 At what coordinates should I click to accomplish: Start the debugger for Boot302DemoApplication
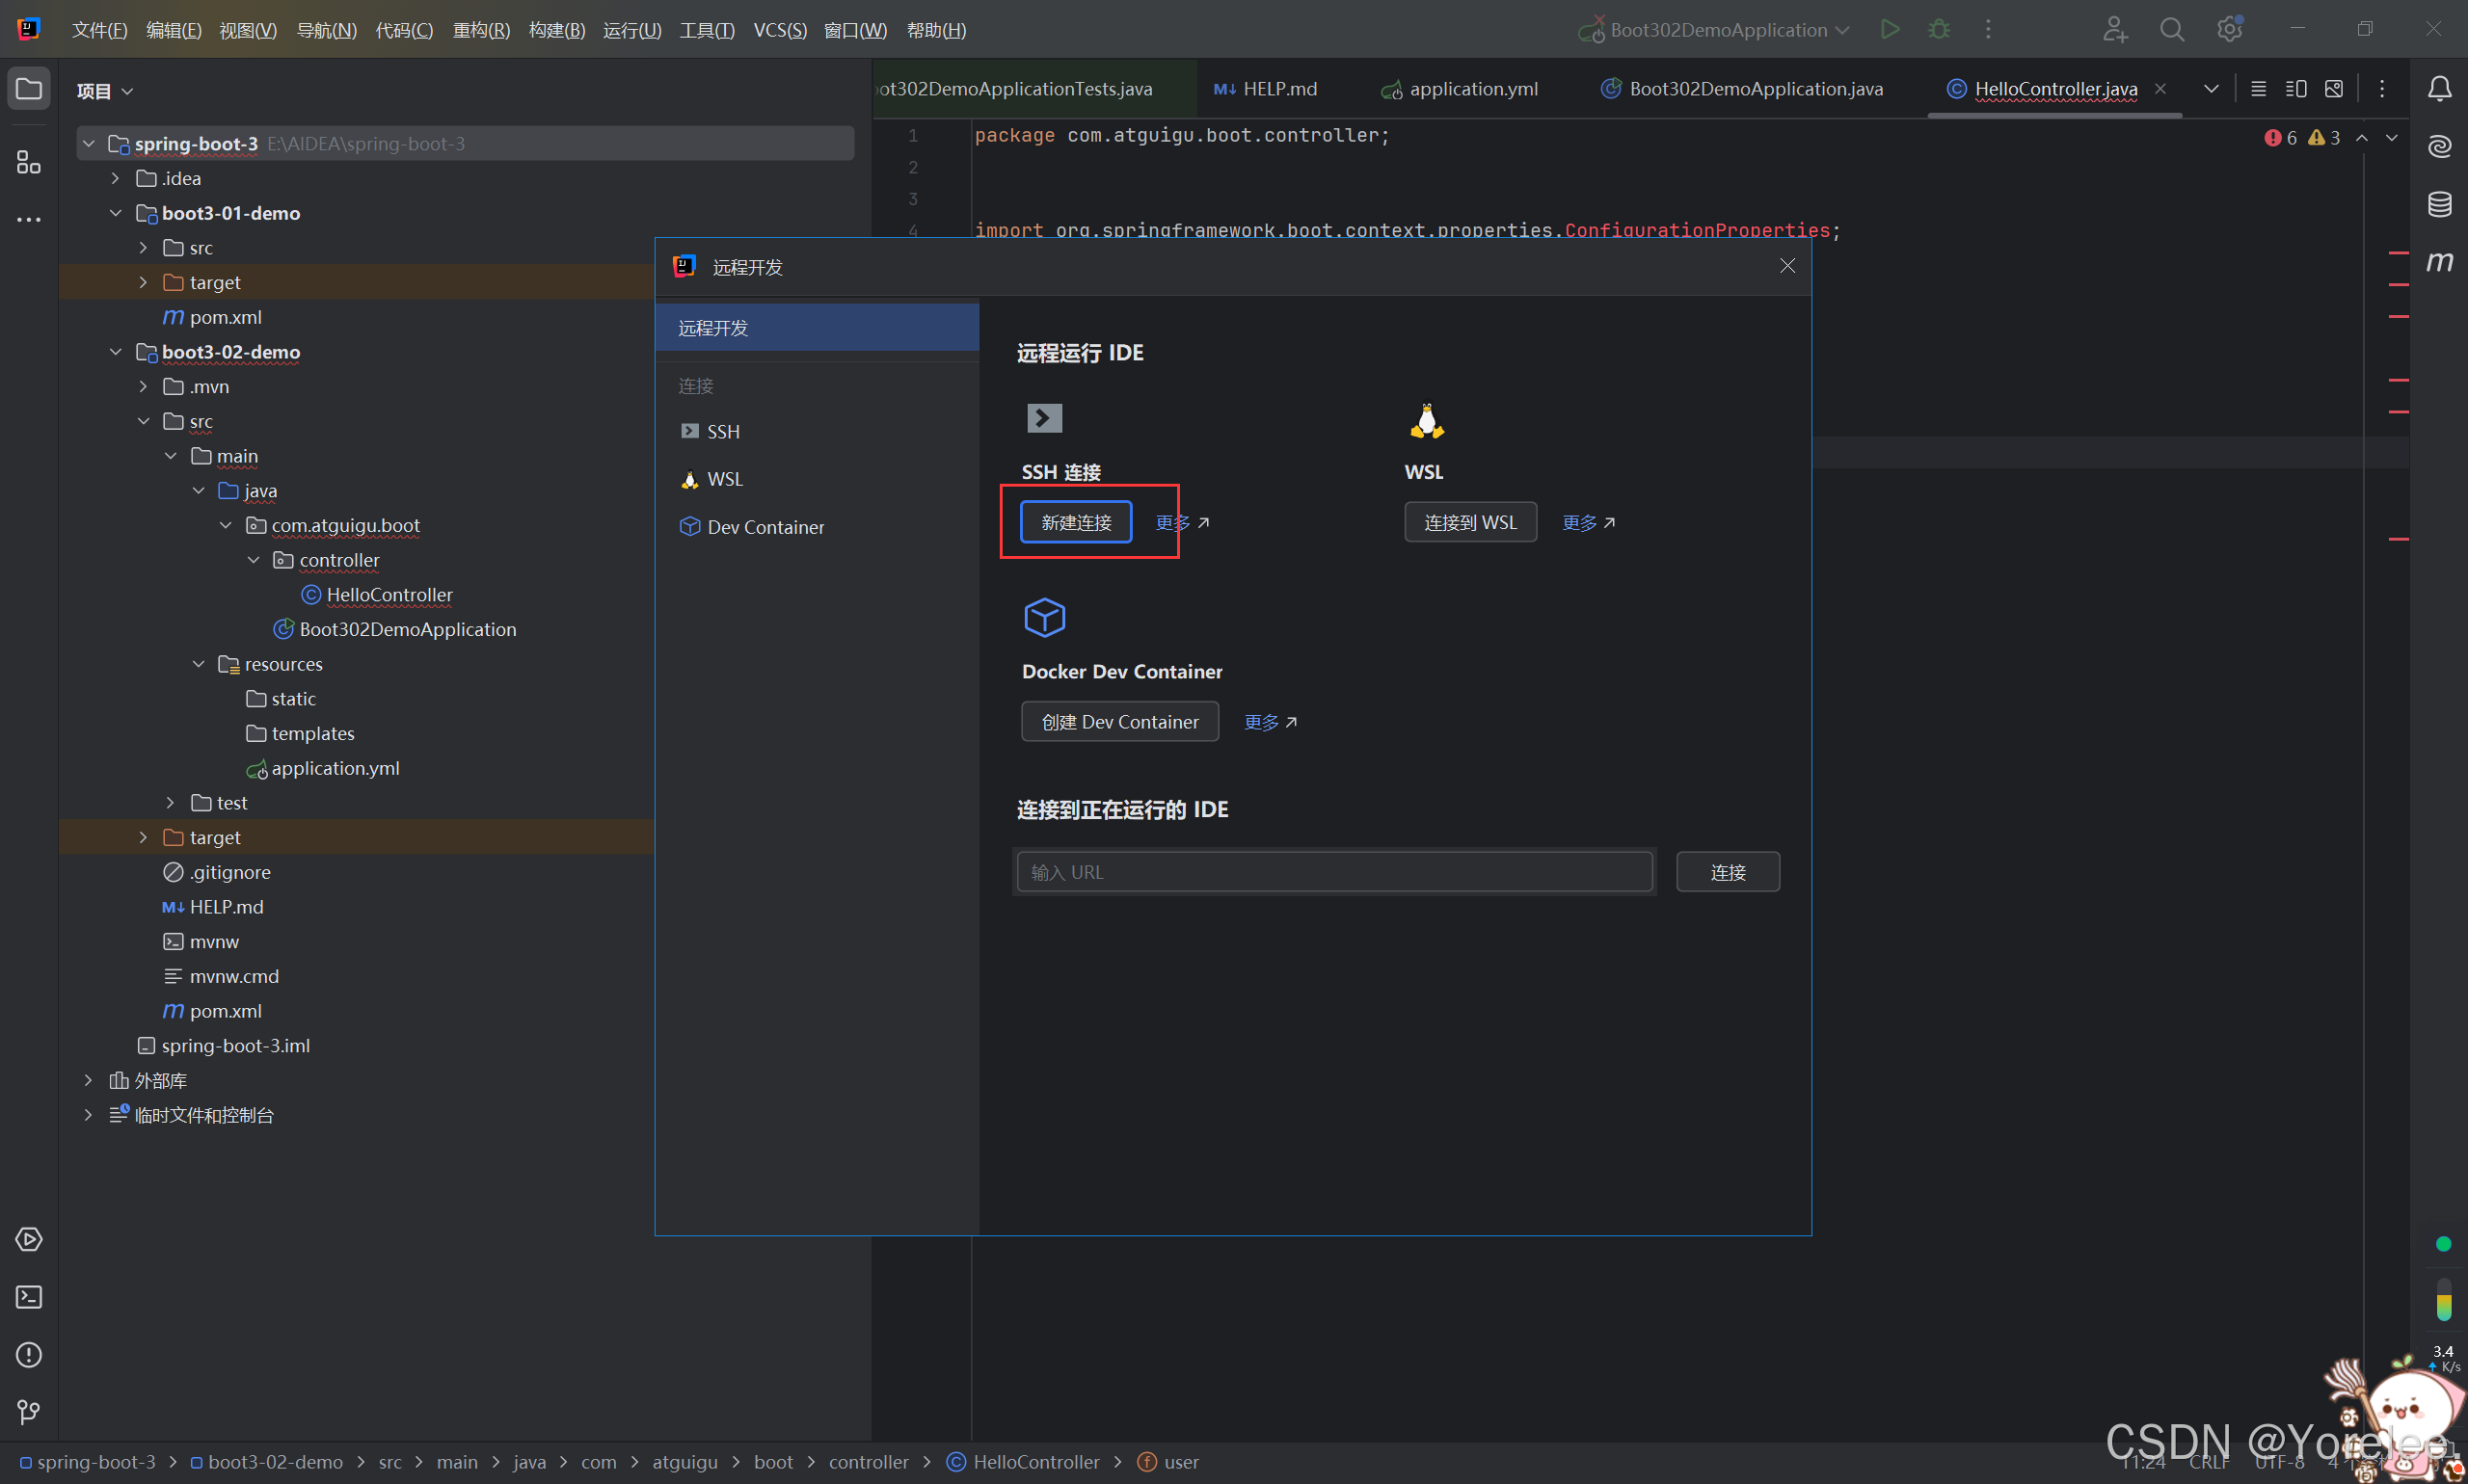pyautogui.click(x=1940, y=29)
